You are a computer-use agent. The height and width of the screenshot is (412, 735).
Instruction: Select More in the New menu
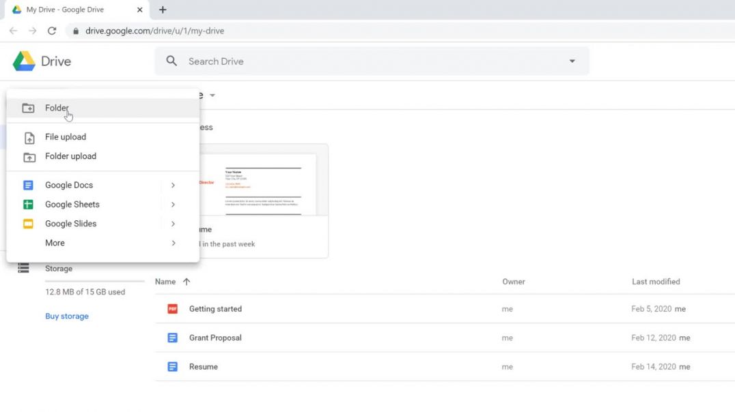pos(102,243)
